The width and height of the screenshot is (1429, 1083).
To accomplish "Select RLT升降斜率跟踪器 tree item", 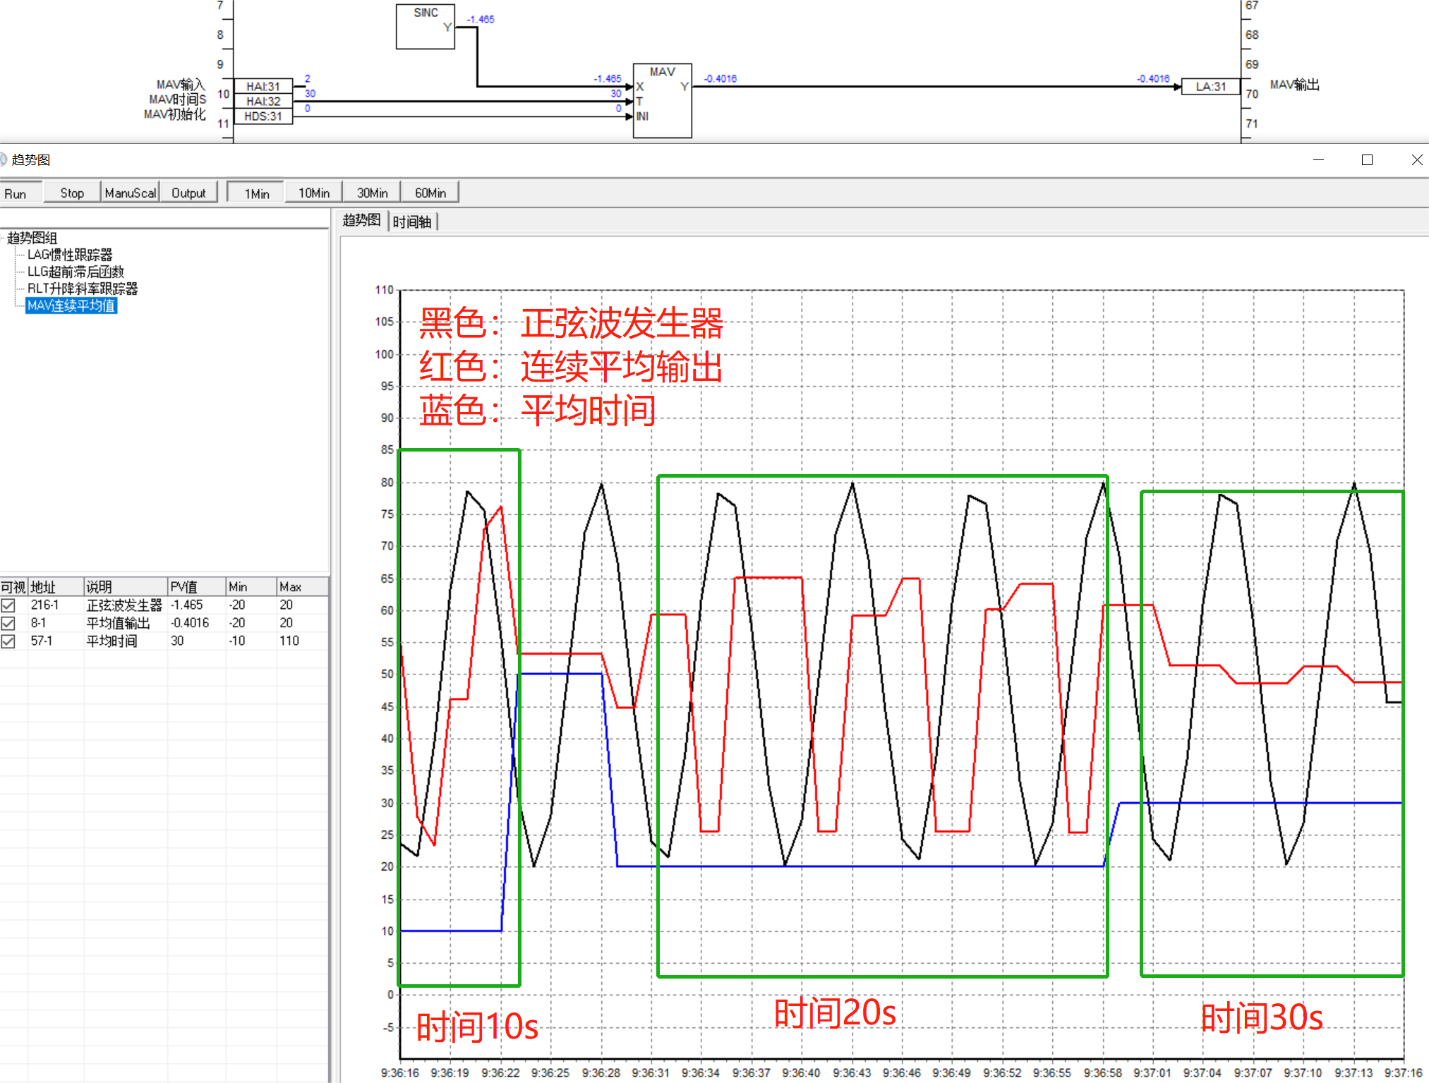I will coord(82,289).
